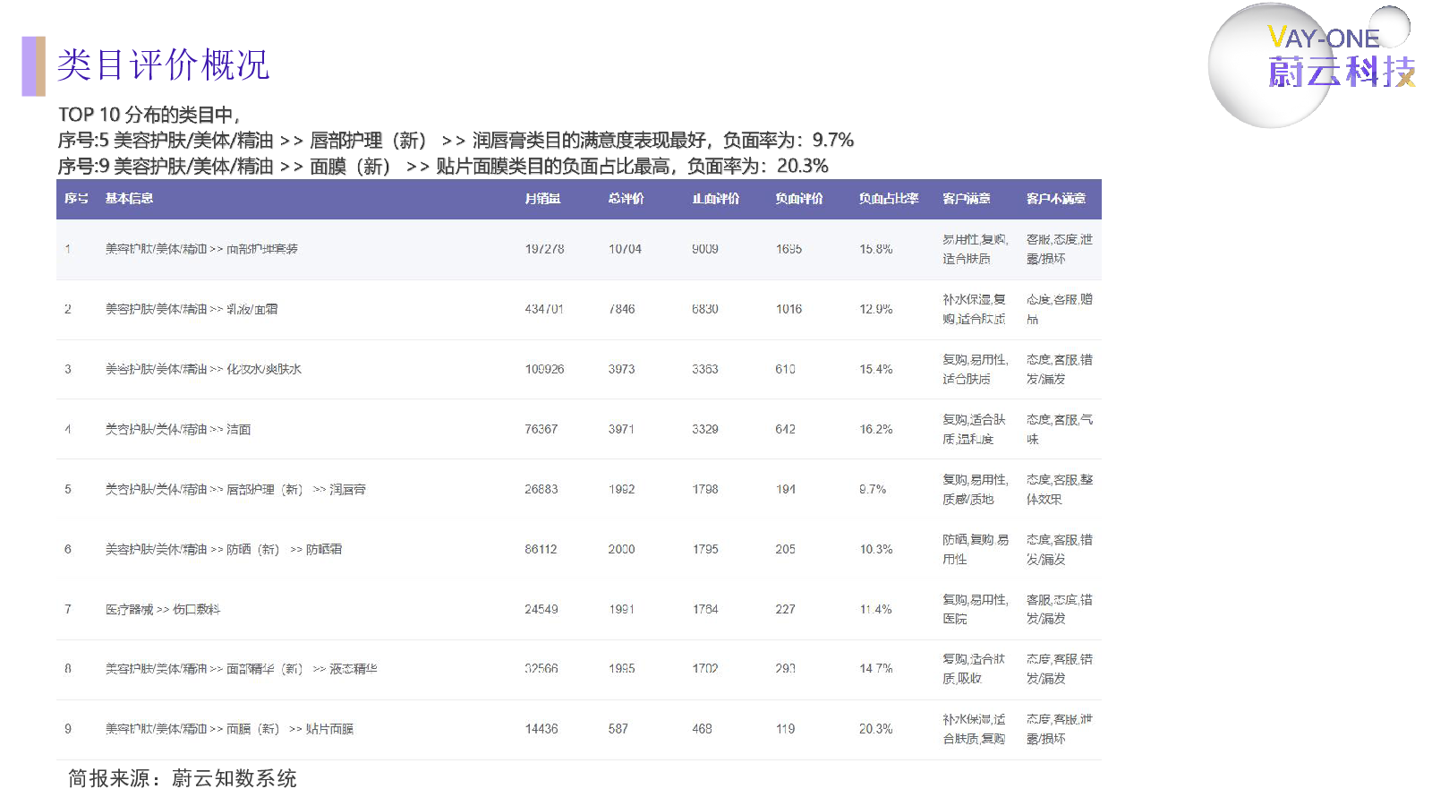Image resolution: width=1432 pixels, height=806 pixels.
Task: Click the 正面评价 column header
Action: coord(715,199)
